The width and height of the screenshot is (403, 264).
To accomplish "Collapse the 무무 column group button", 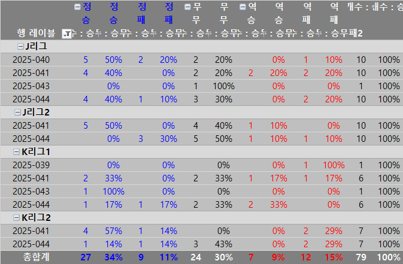I will coord(188,7).
